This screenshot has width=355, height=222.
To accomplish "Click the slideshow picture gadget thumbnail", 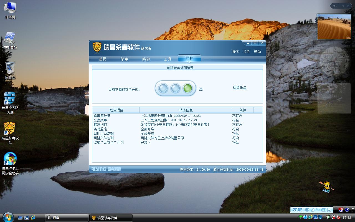I will tap(334, 27).
